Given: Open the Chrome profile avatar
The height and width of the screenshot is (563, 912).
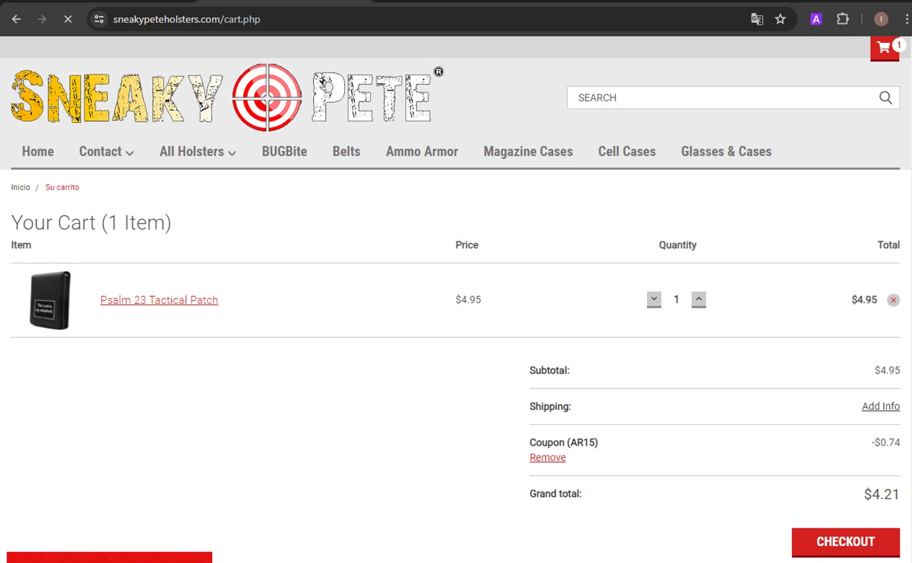Looking at the screenshot, I should (x=881, y=19).
